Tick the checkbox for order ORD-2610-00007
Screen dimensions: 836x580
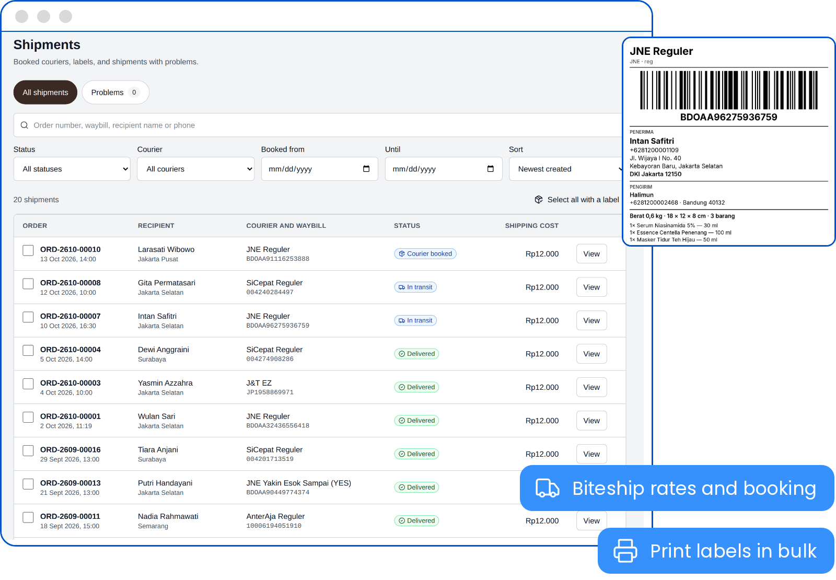coord(28,317)
